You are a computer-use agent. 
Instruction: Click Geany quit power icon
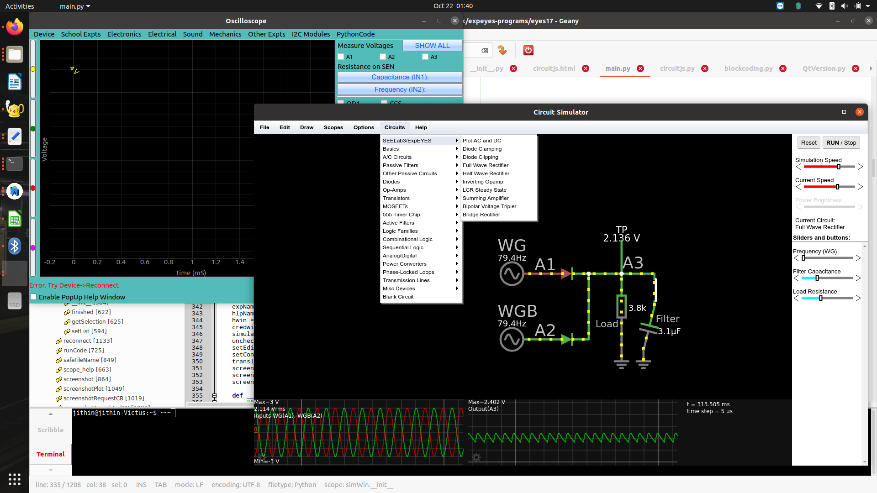click(528, 50)
